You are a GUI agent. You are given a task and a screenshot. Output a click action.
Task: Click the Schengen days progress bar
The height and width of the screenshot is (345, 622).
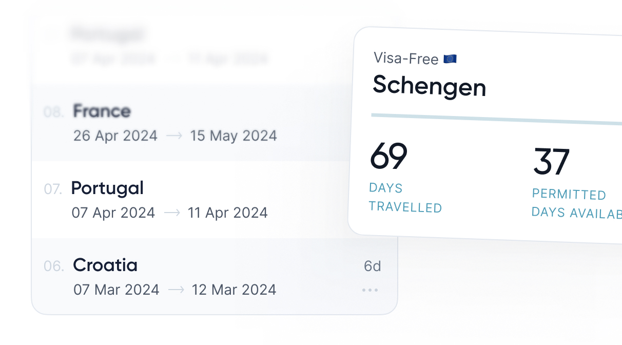(x=493, y=119)
